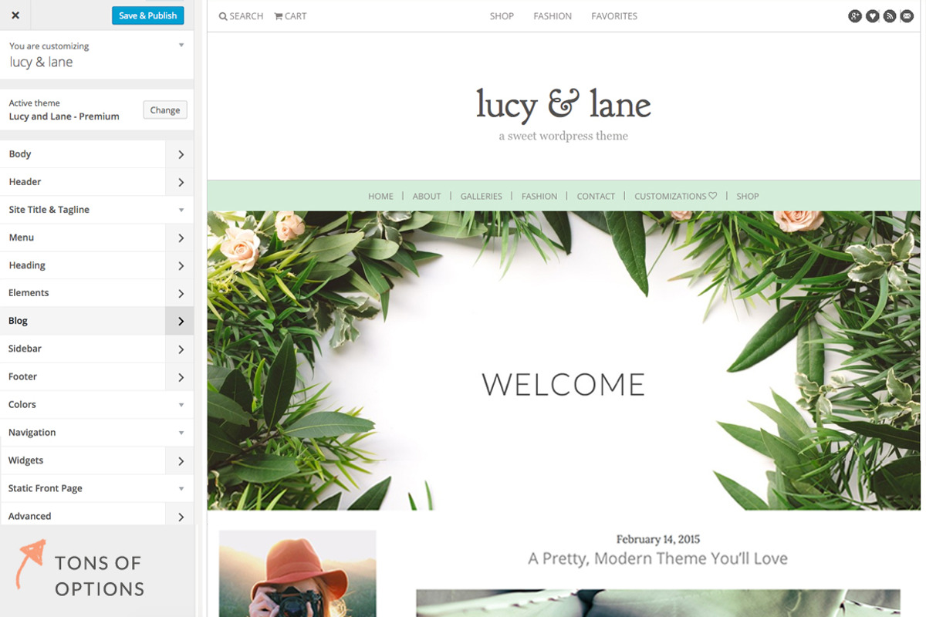Open the Heading customizer section

[x=96, y=265]
